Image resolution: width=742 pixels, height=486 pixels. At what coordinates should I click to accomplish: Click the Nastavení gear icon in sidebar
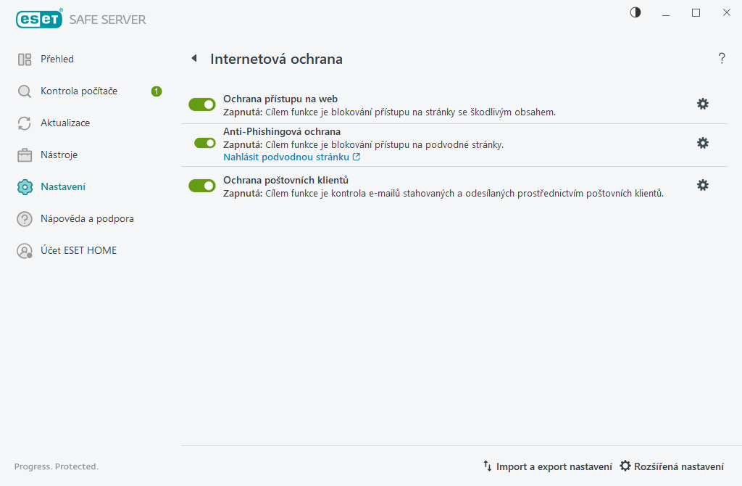(x=25, y=187)
